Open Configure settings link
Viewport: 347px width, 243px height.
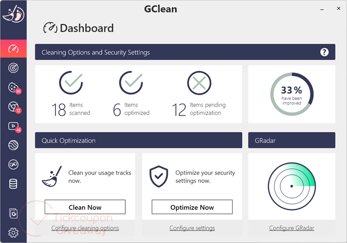192,228
